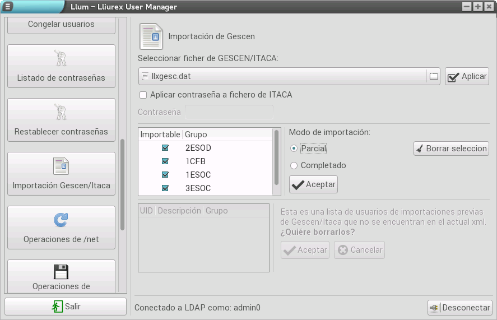Uncheck the 1CFB importable checkbox

(x=165, y=161)
